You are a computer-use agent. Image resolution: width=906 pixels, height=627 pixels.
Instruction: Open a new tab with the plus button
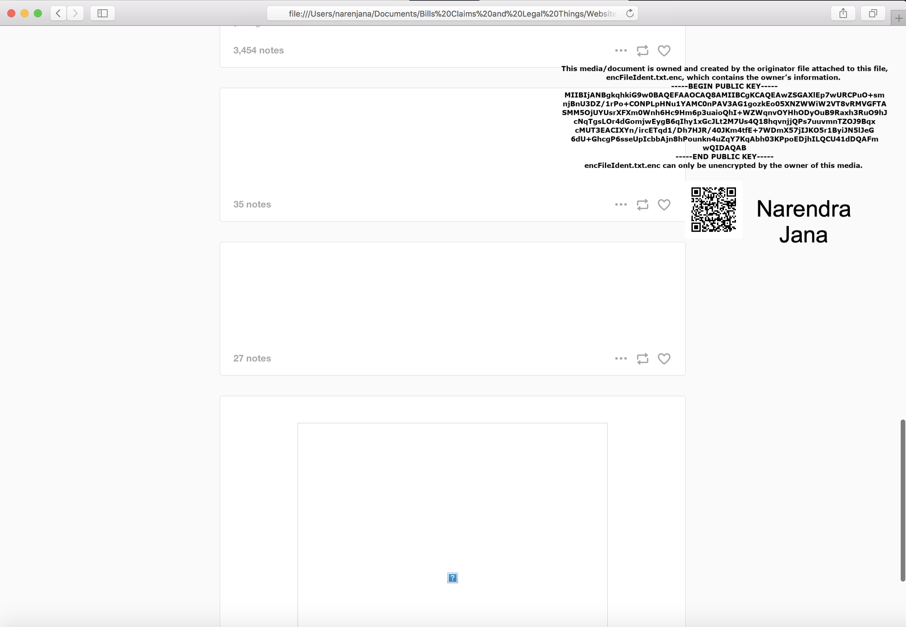899,18
